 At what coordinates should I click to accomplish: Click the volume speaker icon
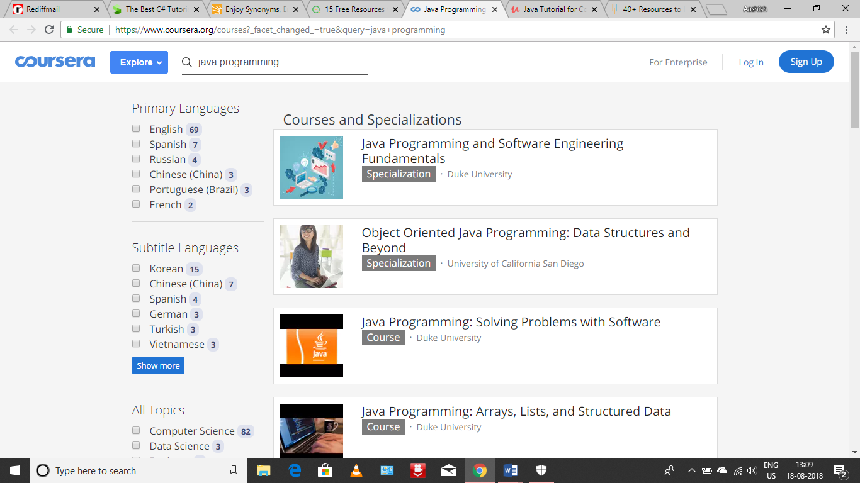click(x=751, y=470)
